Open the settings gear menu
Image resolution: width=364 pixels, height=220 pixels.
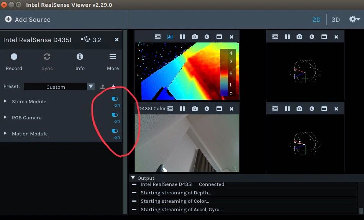coord(354,19)
